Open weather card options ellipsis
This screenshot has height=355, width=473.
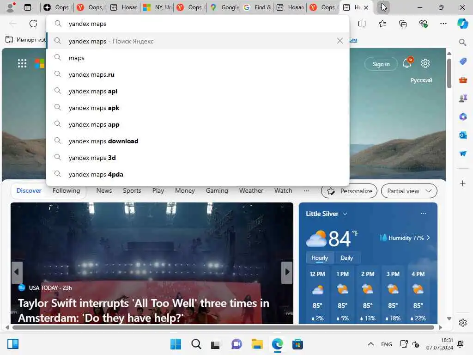click(x=424, y=214)
